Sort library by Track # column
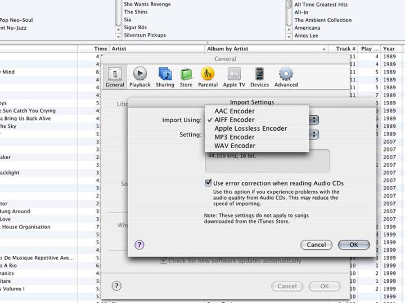The width and height of the screenshot is (405, 303). 343,49
